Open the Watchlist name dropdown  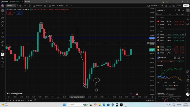coord(161,10)
